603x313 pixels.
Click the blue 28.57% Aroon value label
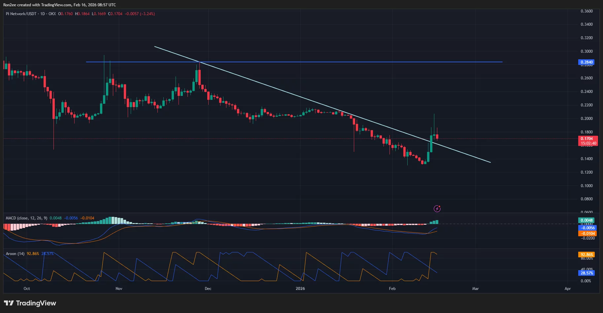[586, 273]
